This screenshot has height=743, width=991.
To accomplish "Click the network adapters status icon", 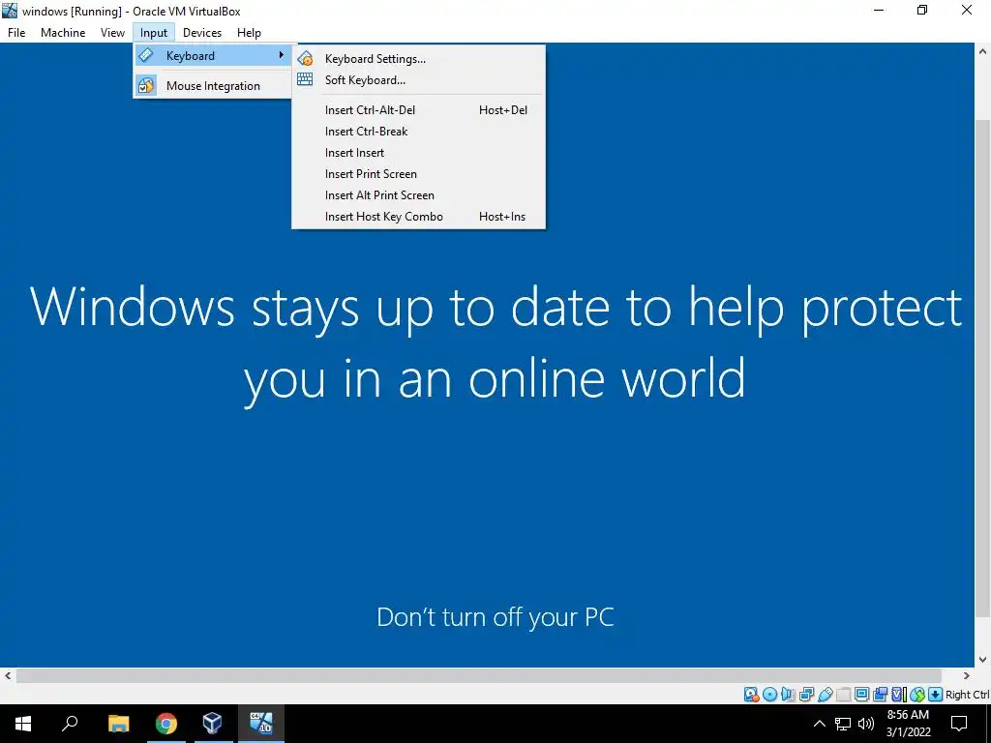I will (x=806, y=695).
